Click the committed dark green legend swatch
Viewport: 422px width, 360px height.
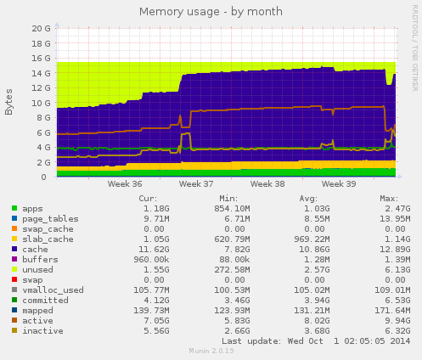pos(14,300)
